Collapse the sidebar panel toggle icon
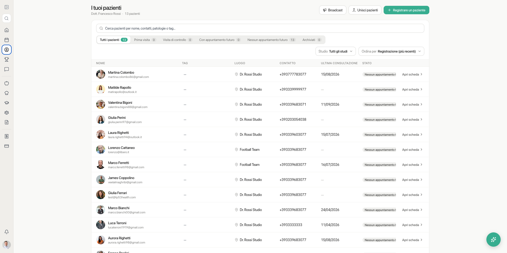507x253 pixels. [7, 7]
